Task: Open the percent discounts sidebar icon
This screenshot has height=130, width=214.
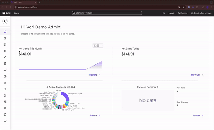Action: [x=5, y=83]
